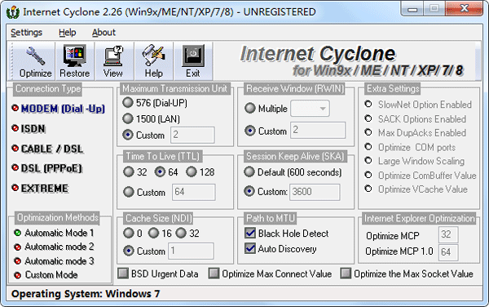Select SKA Custom radio button

[x=249, y=191]
